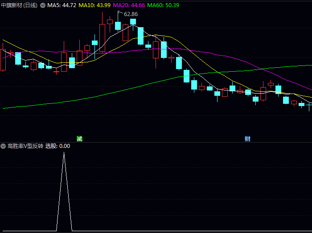Click the green MA60 line at left edge
Viewport: 312px width, 233px height.
tap(4, 108)
